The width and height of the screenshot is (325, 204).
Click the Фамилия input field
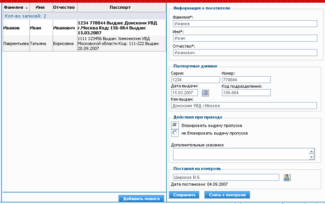[245, 24]
